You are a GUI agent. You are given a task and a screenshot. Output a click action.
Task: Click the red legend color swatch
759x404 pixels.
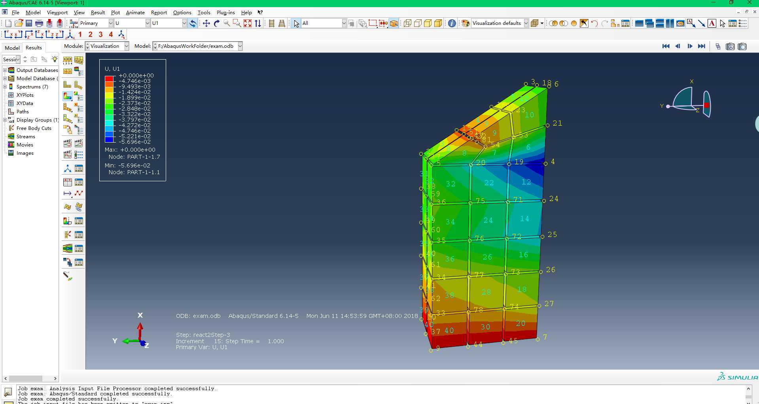tap(109, 79)
